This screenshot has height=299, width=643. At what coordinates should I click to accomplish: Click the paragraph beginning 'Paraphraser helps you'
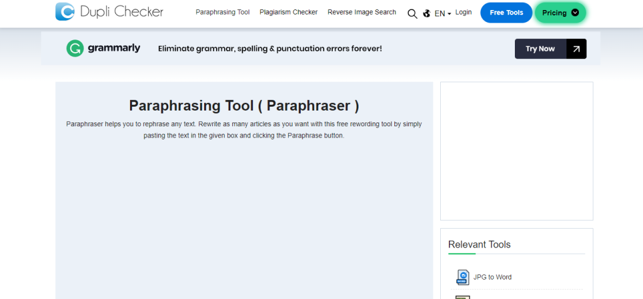pos(244,129)
